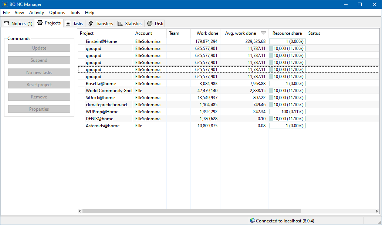This screenshot has width=382, height=225.
Task: Click the average work value 807.22
Action: (259, 98)
